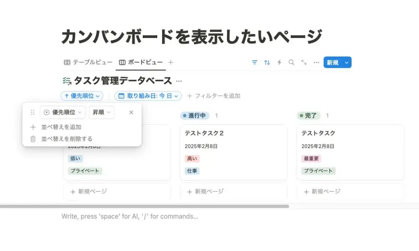This screenshot has height=251, width=419.
Task: Click the 低い priority tag
Action: (x=75, y=159)
